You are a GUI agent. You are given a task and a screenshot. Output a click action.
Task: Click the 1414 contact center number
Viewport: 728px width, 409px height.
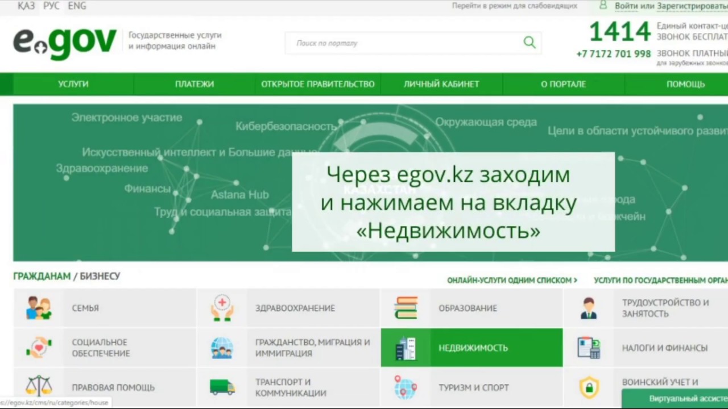point(619,32)
